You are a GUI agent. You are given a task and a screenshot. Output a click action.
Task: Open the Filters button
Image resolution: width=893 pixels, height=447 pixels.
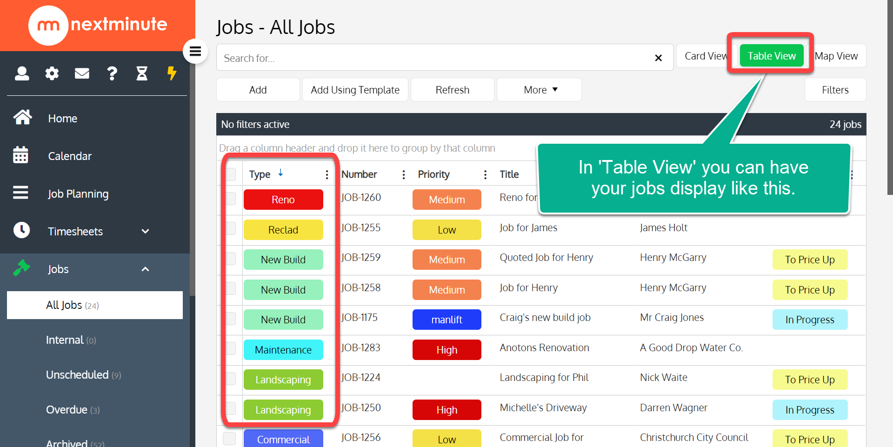click(x=835, y=90)
